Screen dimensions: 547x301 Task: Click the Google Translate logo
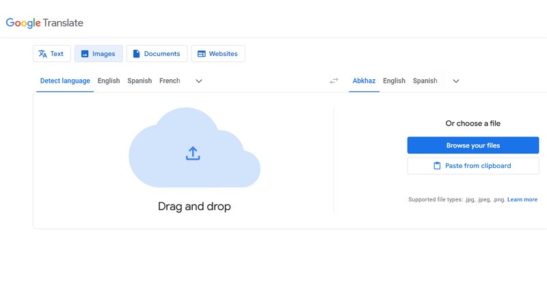point(44,23)
